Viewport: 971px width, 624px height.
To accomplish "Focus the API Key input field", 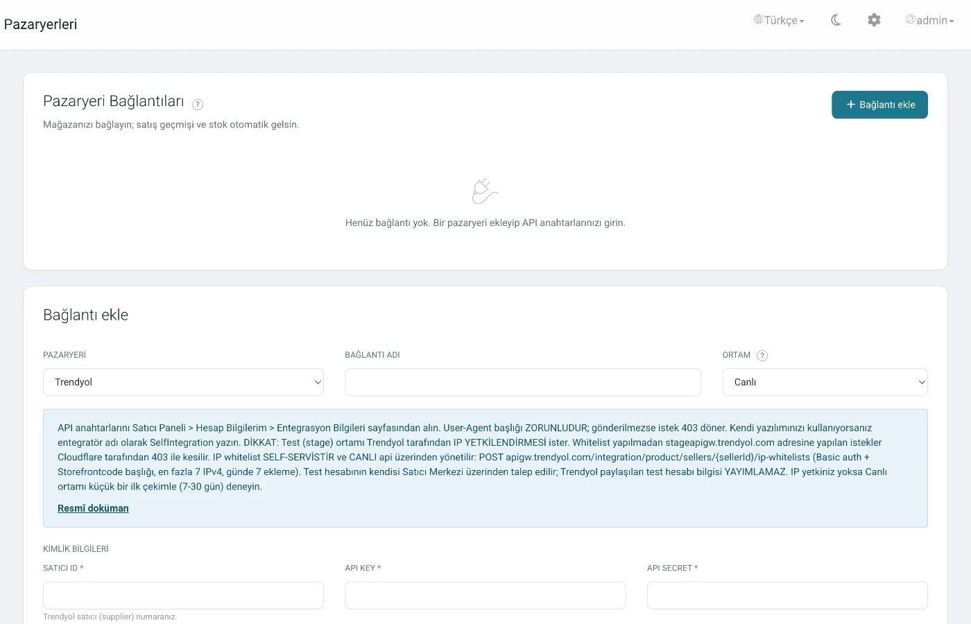I will 486,596.
